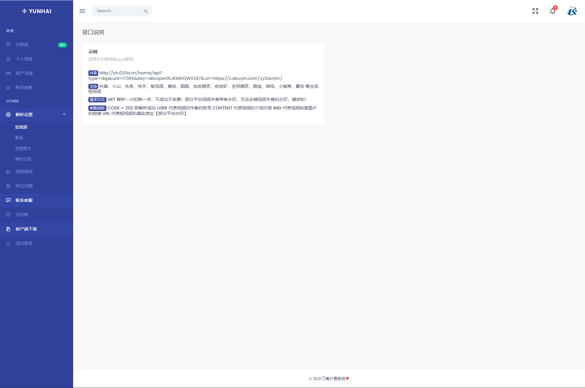Open 资源提交 submenu item
This screenshot has height=388, width=585.
[x=23, y=148]
